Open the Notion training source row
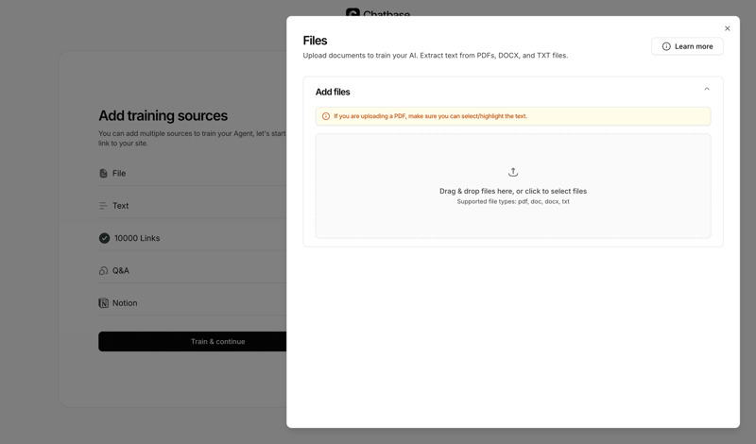Screen dimensions: 756x444 coord(193,302)
